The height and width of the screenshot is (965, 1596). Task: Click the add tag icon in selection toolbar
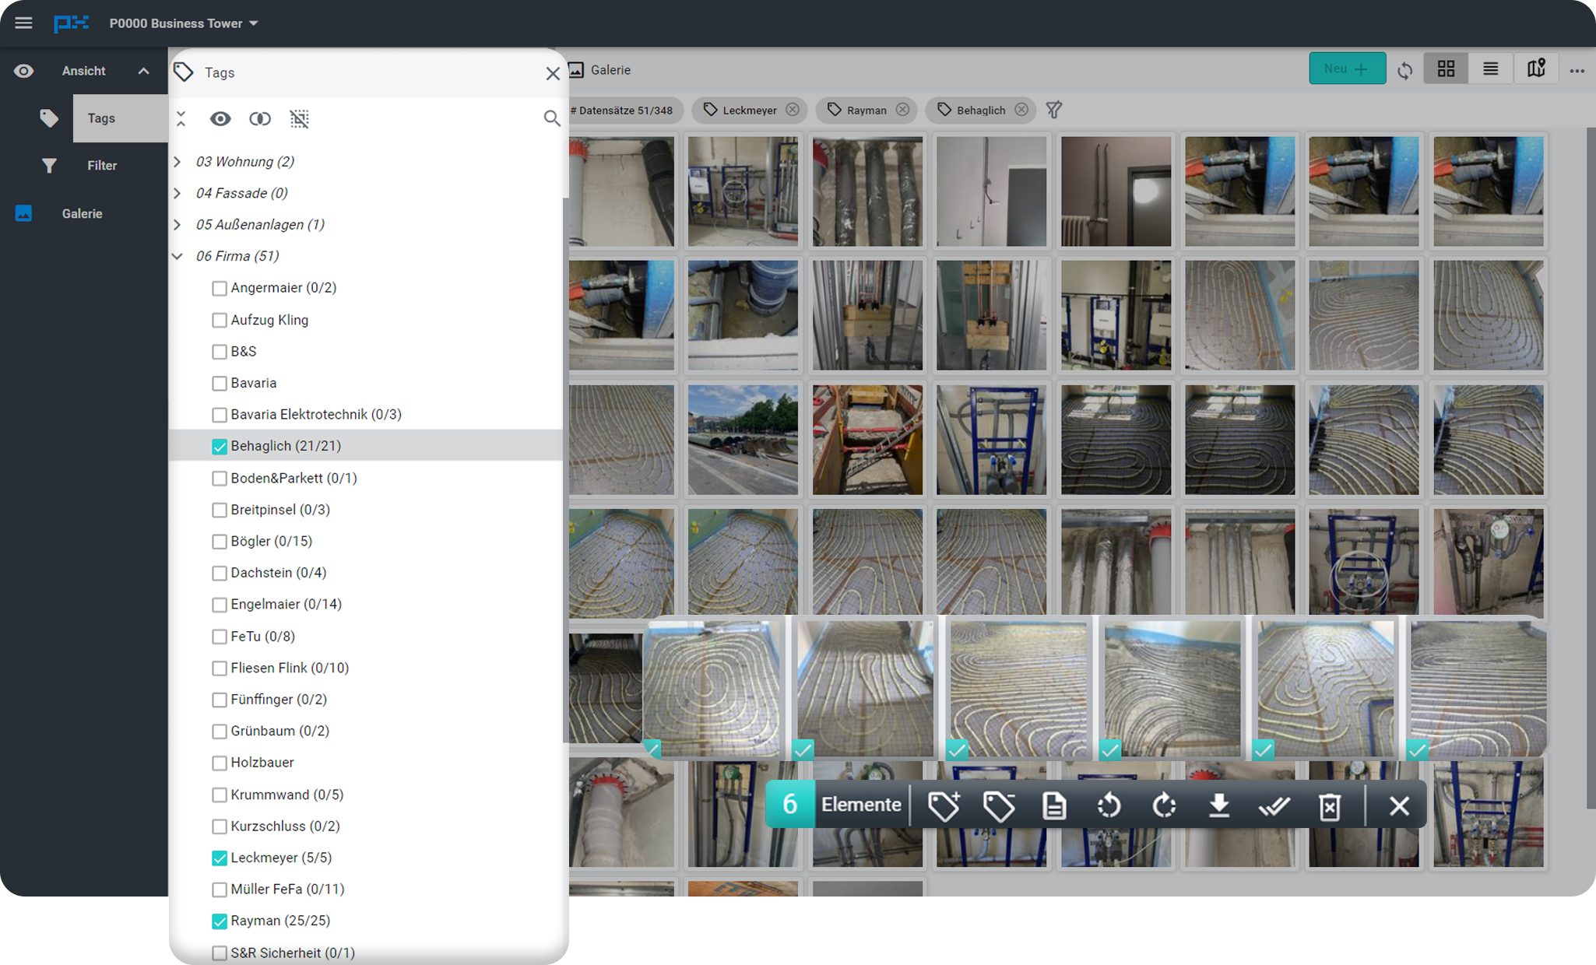[944, 805]
